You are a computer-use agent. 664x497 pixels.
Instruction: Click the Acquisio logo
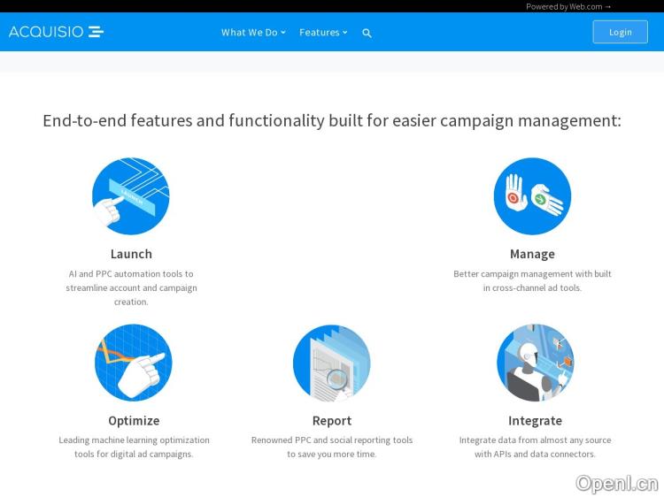coord(56,32)
